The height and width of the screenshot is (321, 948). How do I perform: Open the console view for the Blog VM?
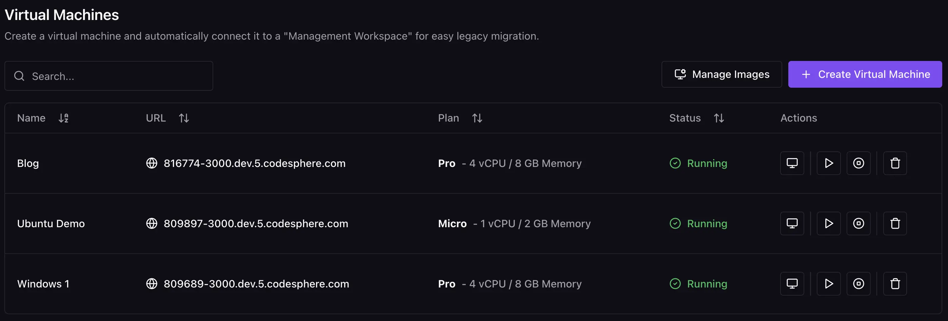[792, 163]
